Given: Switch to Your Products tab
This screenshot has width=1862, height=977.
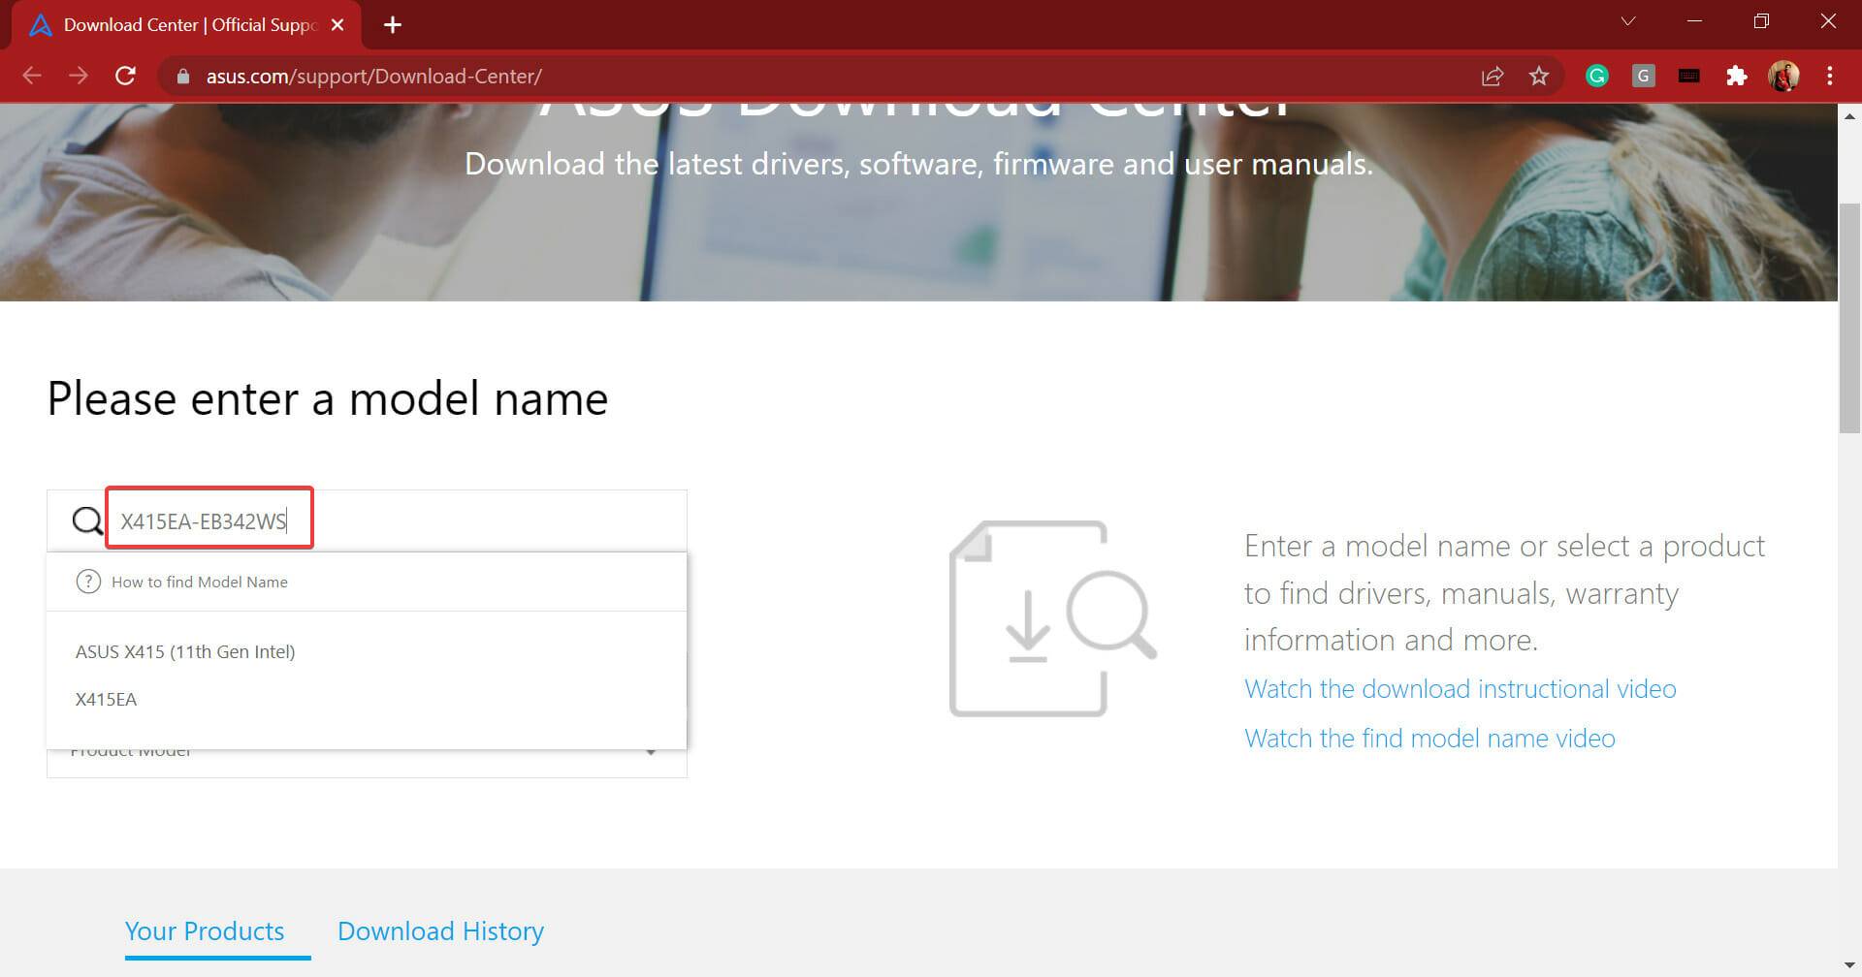Looking at the screenshot, I should tap(205, 930).
